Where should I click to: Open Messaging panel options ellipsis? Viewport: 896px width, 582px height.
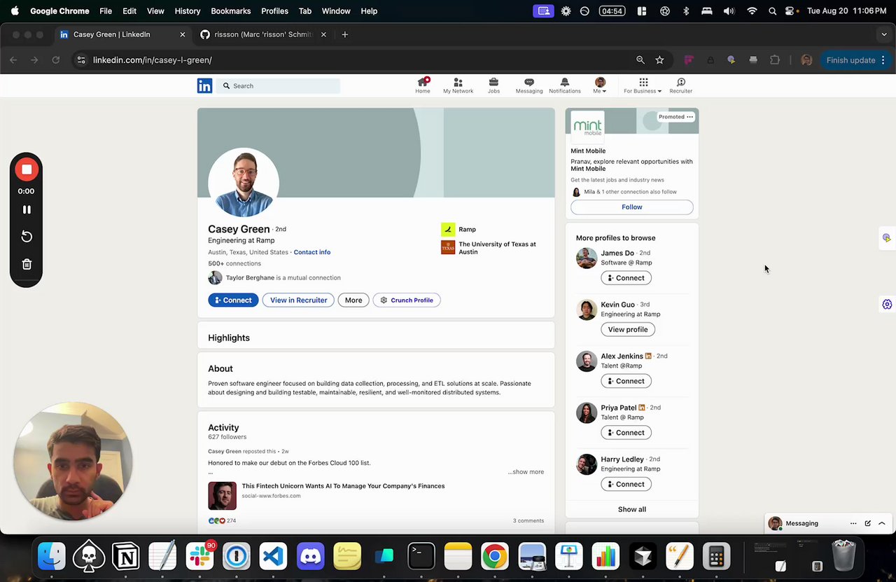[x=853, y=523]
